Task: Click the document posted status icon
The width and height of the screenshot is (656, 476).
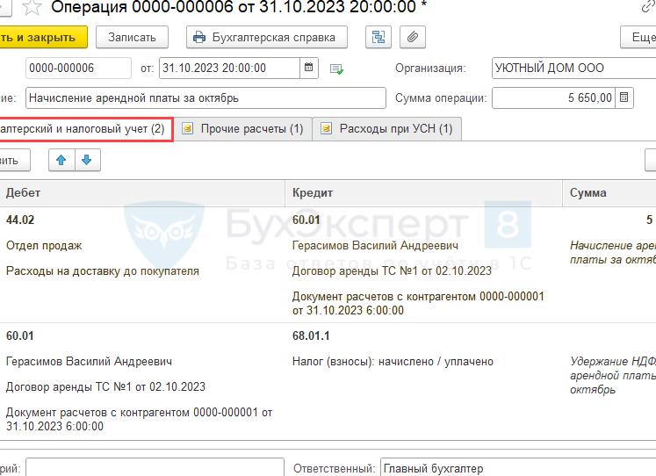Action: (336, 69)
